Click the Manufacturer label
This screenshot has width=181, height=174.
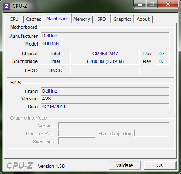(23, 36)
